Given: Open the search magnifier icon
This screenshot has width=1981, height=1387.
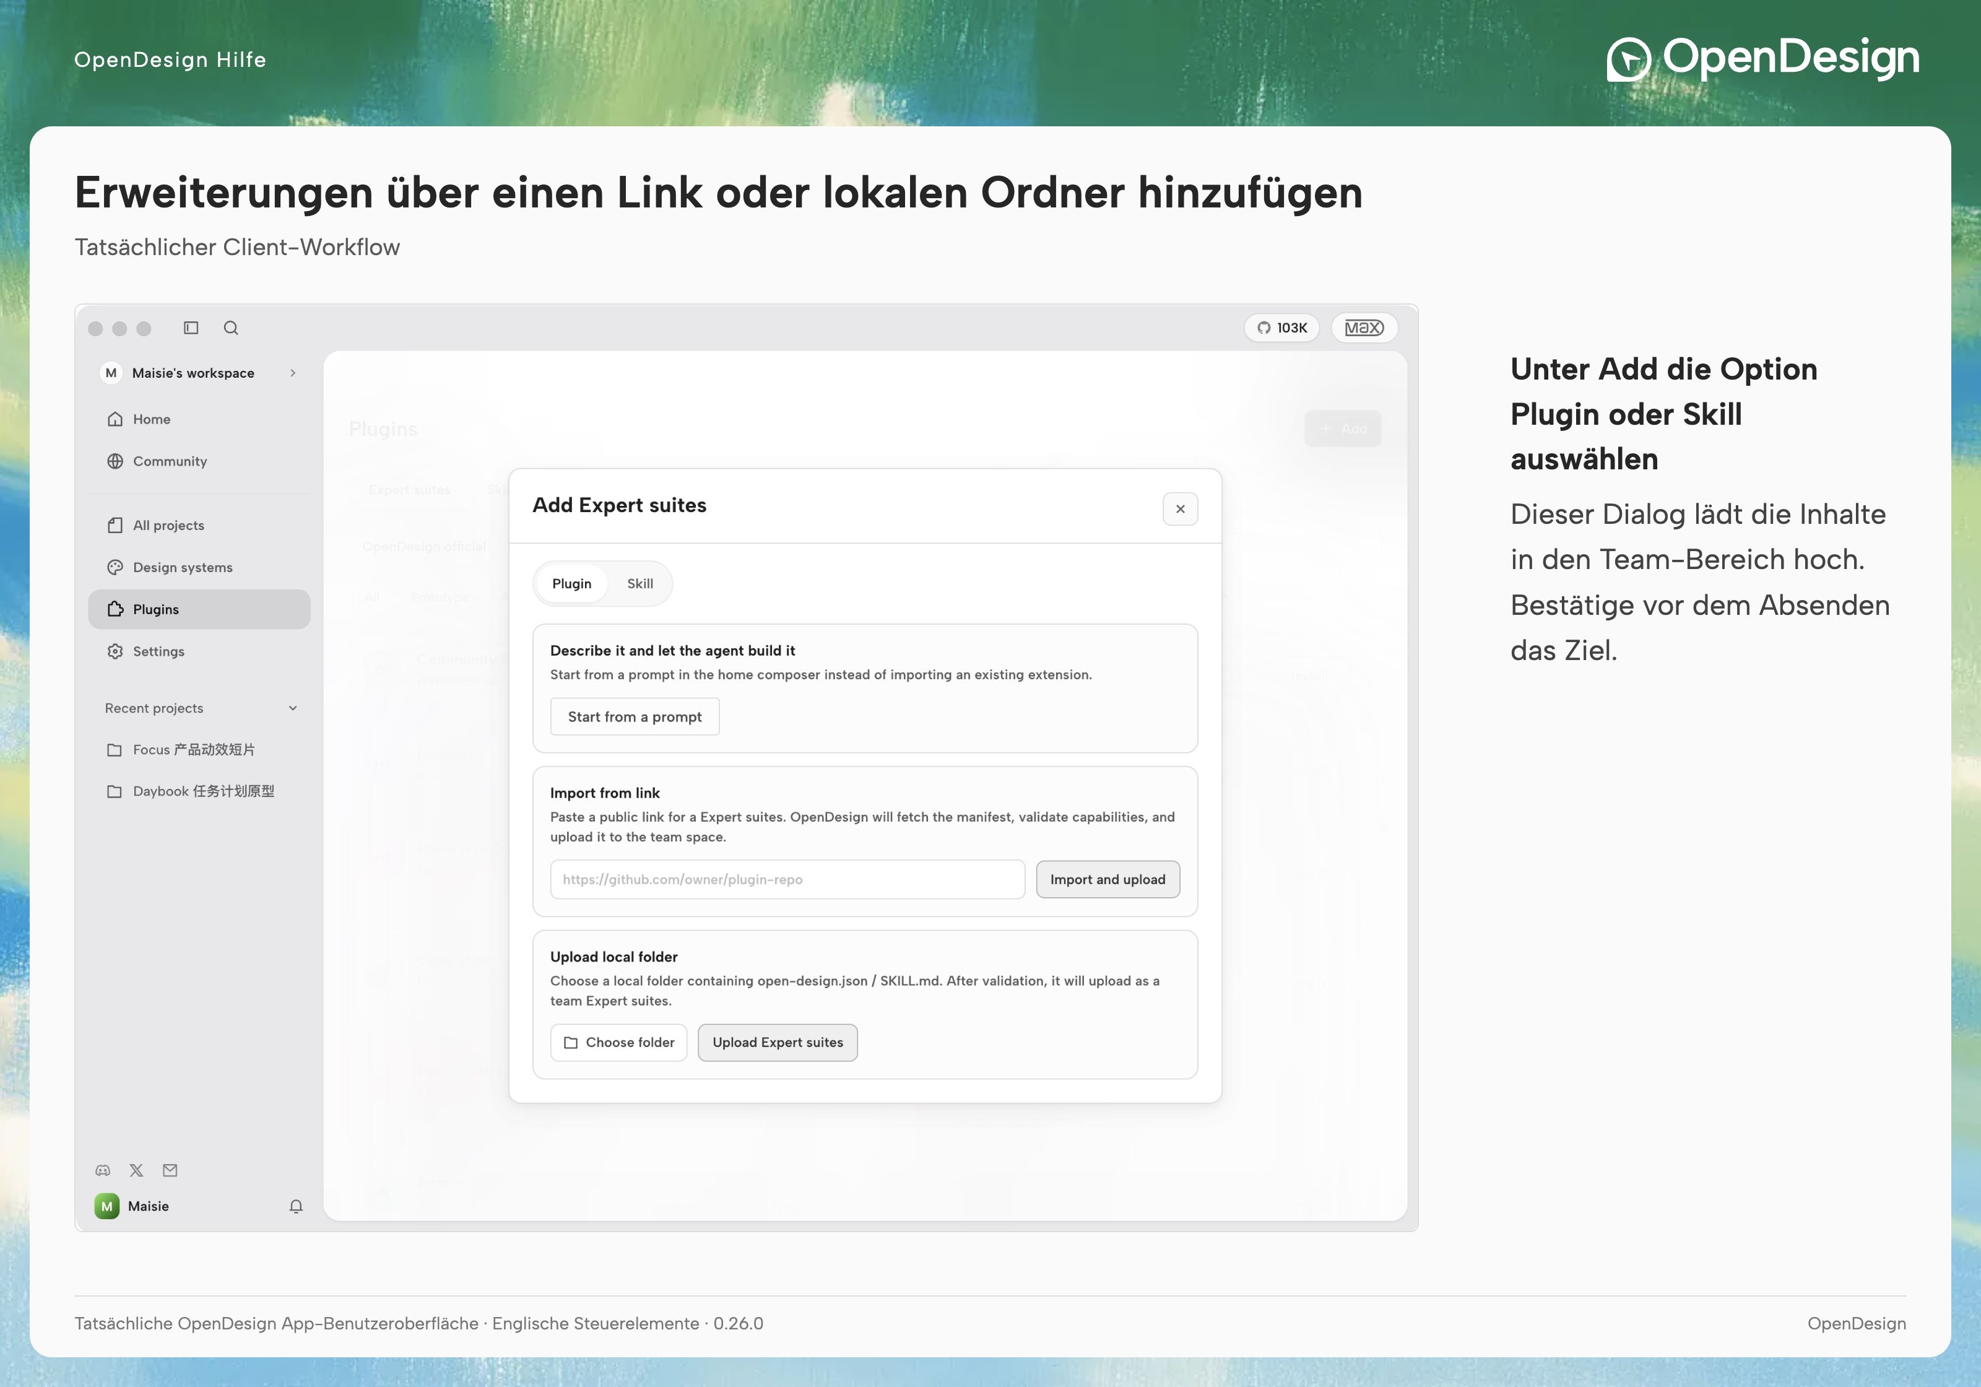Looking at the screenshot, I should coord(230,328).
